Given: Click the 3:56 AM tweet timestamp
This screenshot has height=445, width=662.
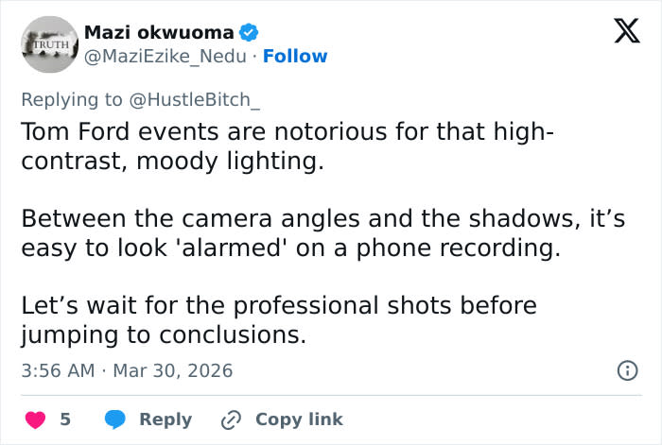Looking at the screenshot, I should click(x=58, y=370).
